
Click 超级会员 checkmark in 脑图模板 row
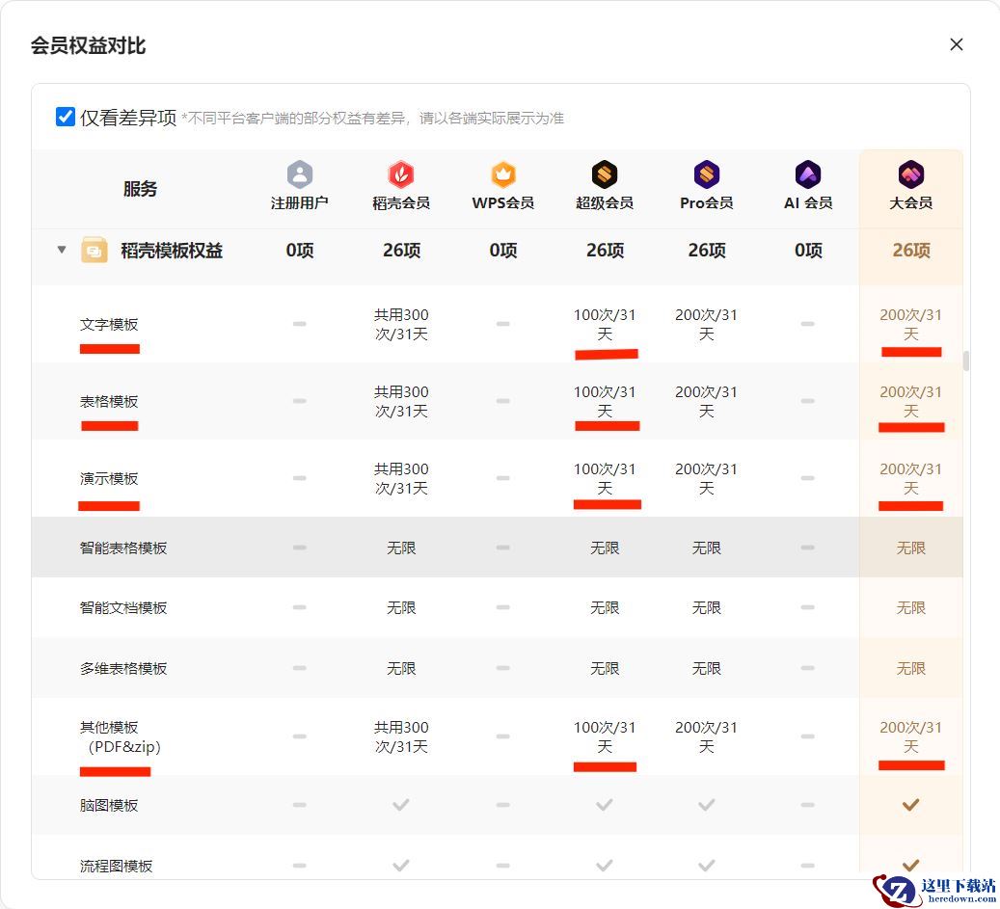605,805
